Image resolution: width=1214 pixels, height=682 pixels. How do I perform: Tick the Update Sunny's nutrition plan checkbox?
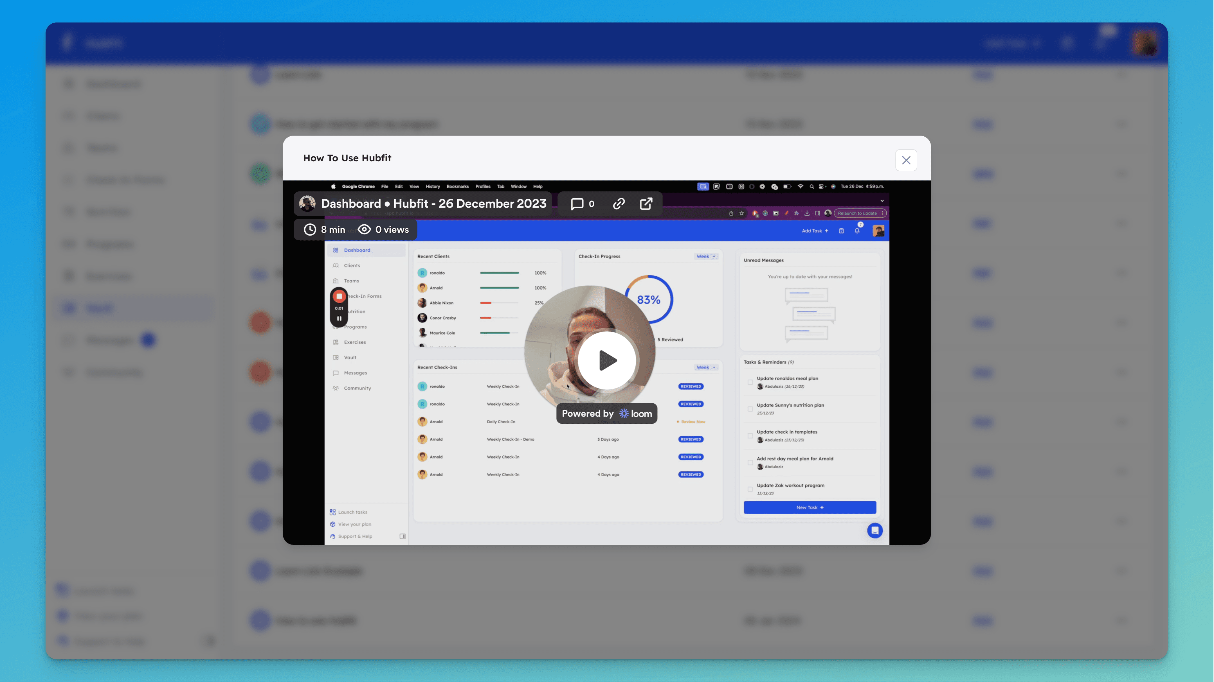click(x=750, y=409)
